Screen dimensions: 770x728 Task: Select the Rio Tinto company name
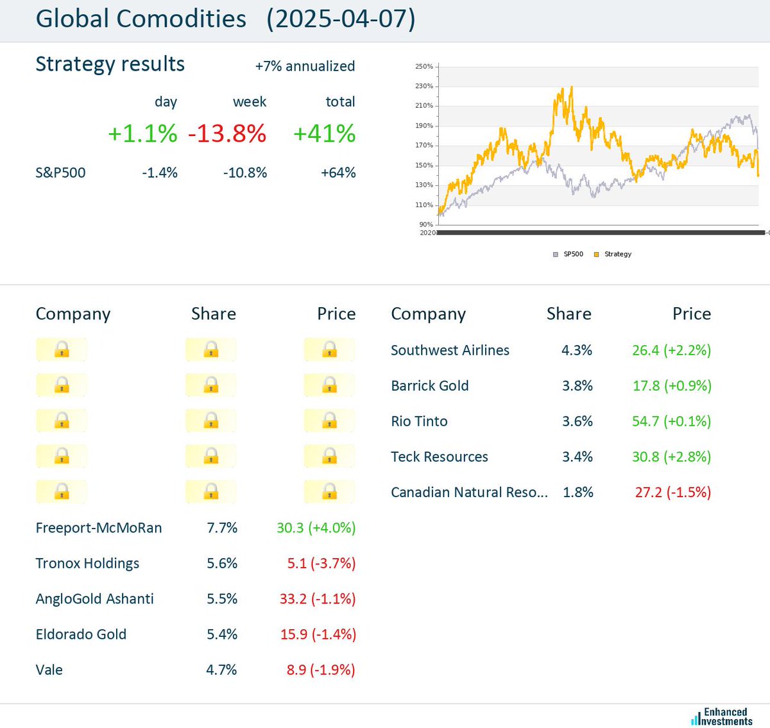(x=419, y=421)
